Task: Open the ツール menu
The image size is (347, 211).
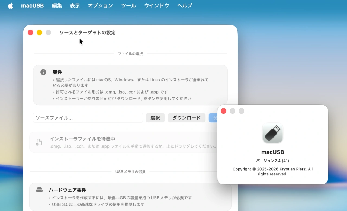Action: 128,6
